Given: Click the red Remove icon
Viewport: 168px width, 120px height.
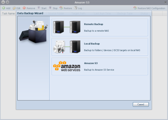Looking at the screenshot, I should point(24,8).
